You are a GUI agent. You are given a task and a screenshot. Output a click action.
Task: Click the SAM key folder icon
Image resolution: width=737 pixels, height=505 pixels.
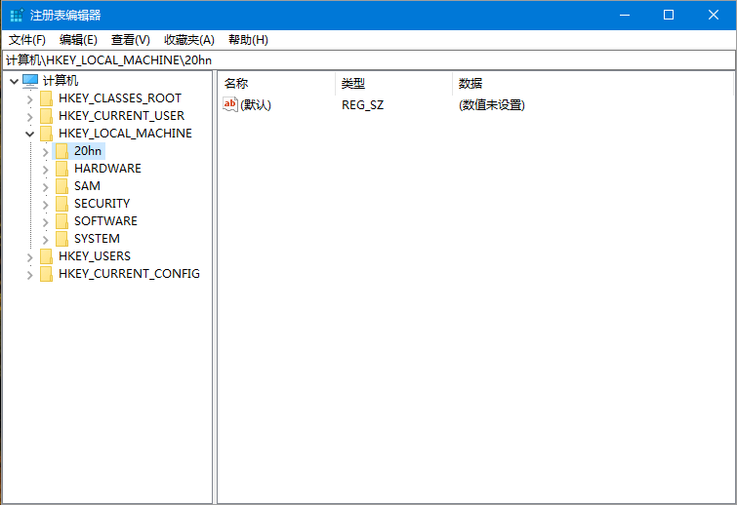[x=61, y=186]
